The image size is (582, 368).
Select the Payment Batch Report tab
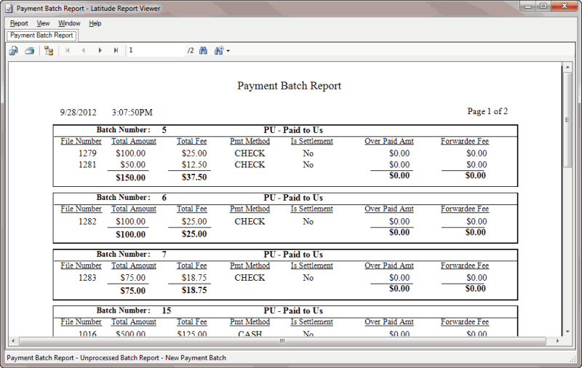coord(41,35)
